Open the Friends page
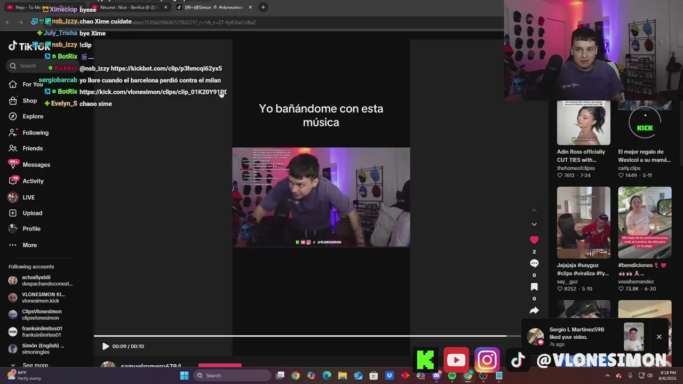 [26, 148]
